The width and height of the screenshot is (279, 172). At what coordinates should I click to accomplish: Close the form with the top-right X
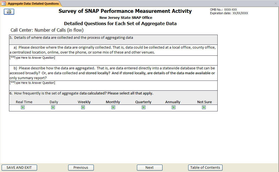(x=275, y=4)
